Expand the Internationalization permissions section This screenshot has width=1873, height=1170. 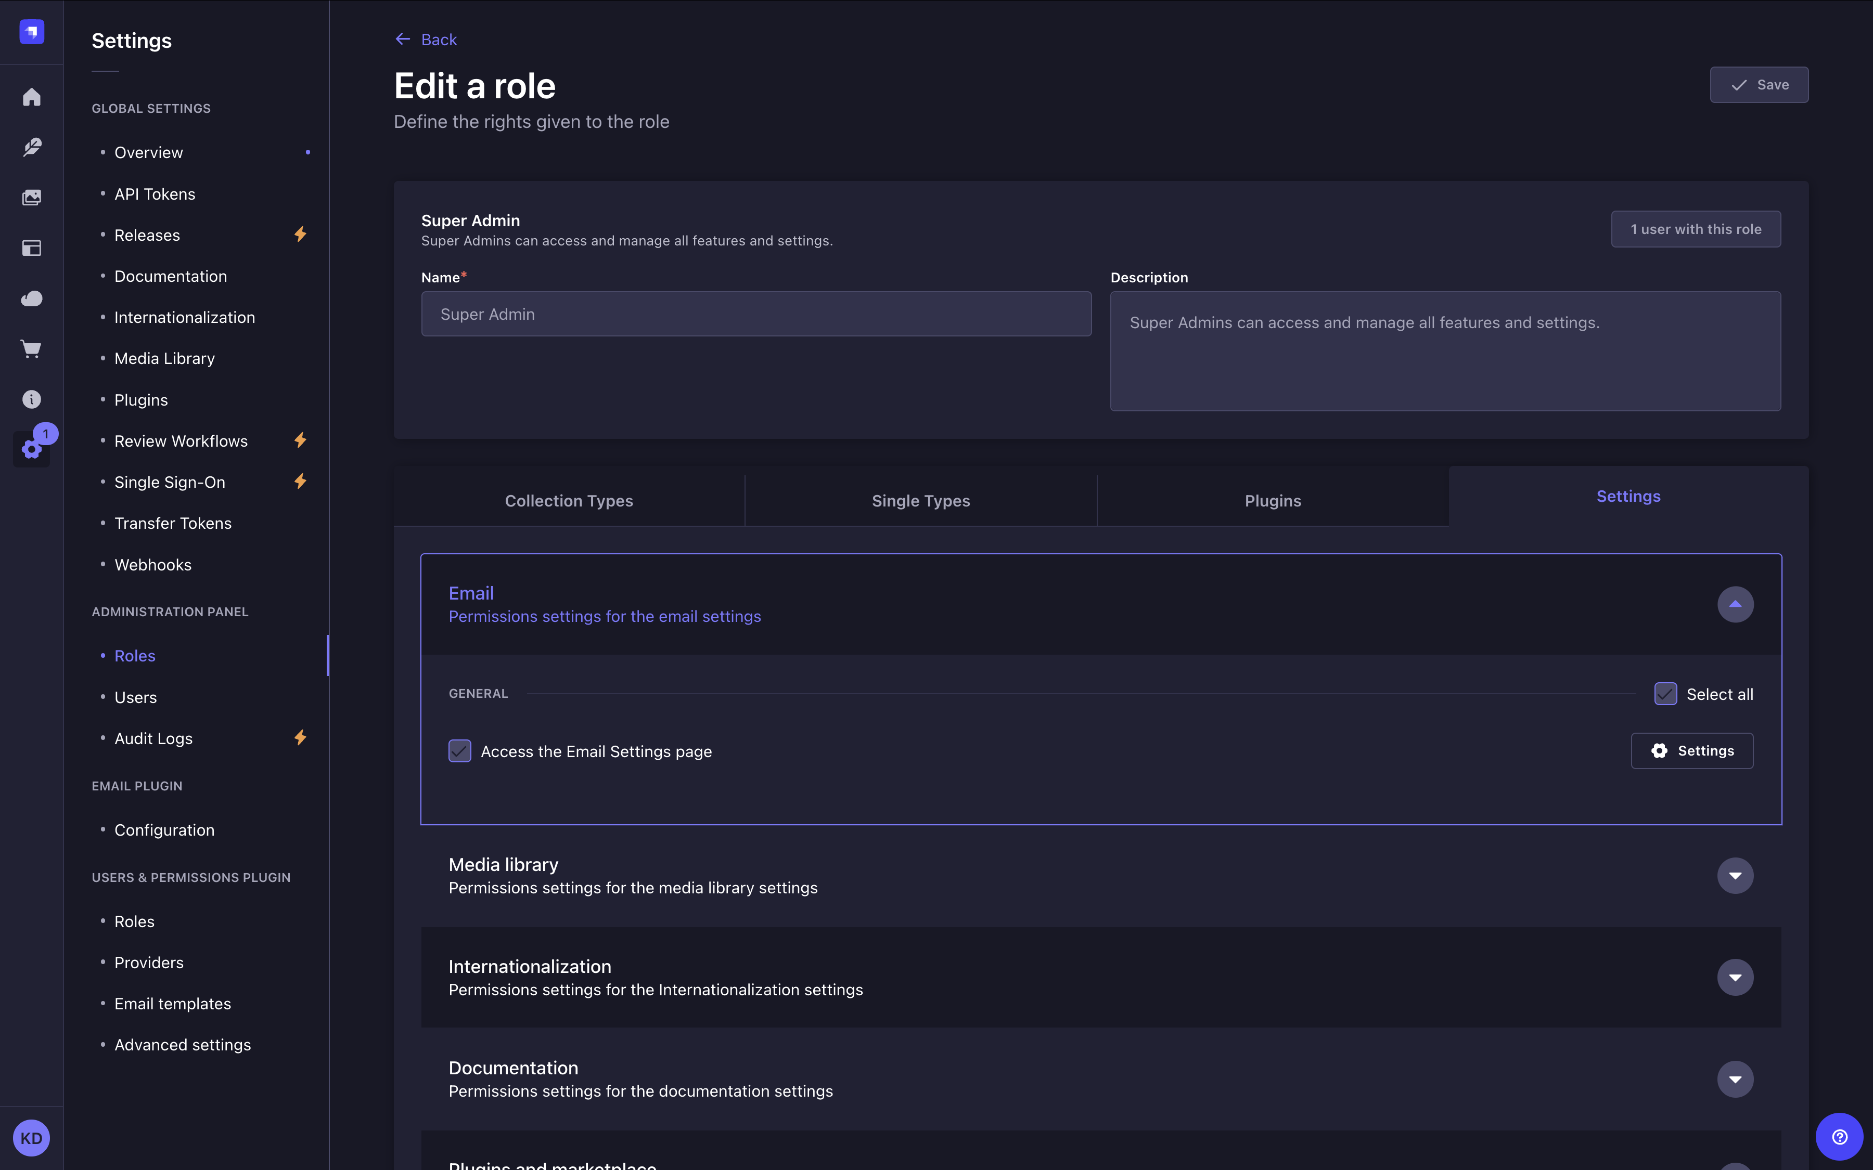[x=1735, y=977]
